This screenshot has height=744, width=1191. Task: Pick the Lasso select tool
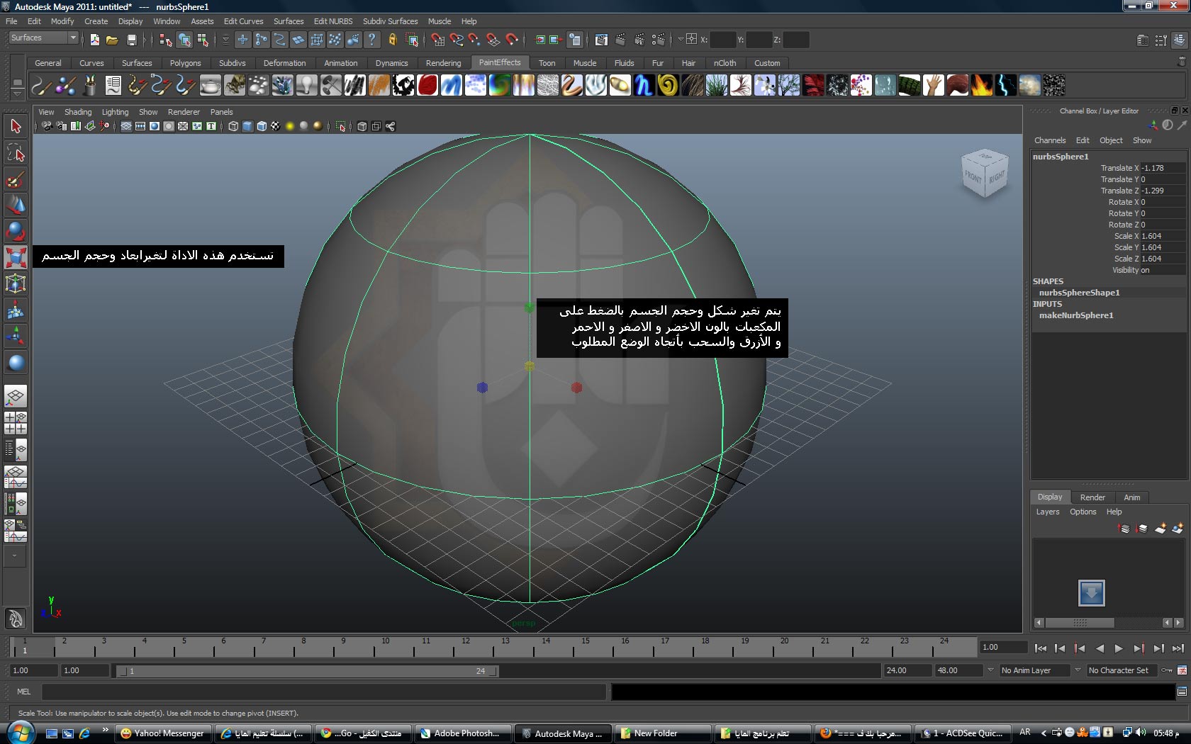tap(16, 152)
